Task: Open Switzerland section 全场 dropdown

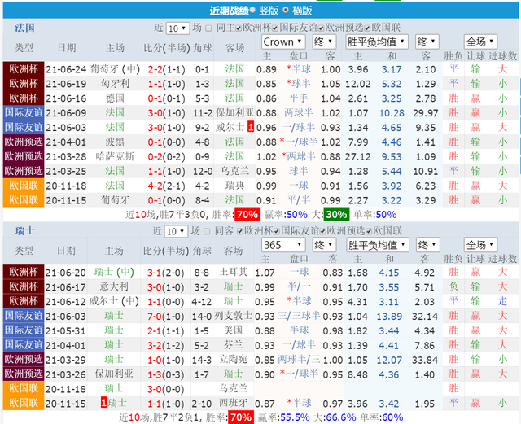Action: pyautogui.click(x=480, y=245)
